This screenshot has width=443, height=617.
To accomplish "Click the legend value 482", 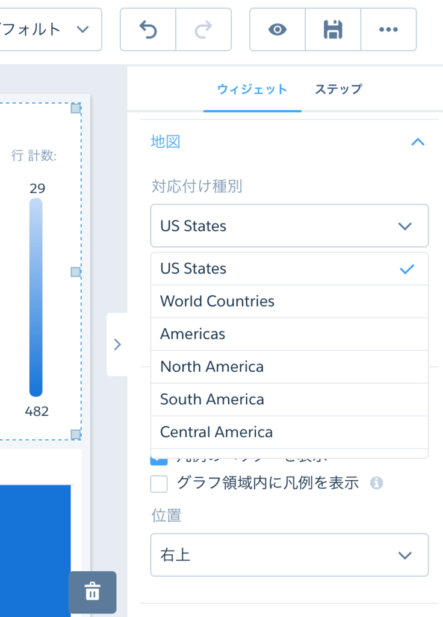I will pyautogui.click(x=37, y=412).
